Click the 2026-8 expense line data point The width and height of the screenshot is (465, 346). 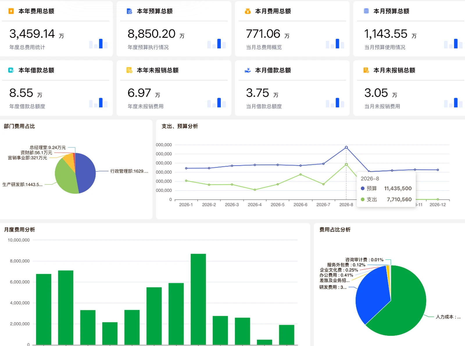coord(346,164)
